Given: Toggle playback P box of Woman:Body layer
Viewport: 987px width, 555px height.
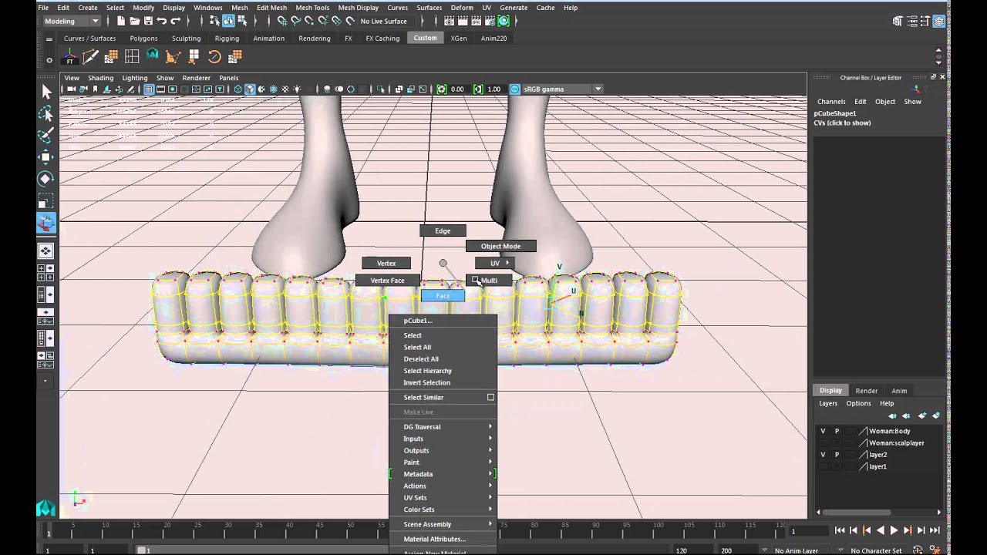Looking at the screenshot, I should click(x=837, y=431).
